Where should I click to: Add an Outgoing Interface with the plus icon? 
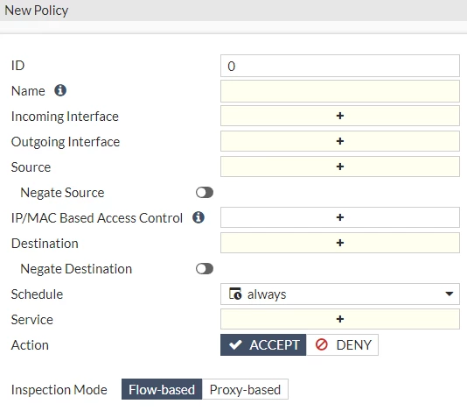click(340, 141)
